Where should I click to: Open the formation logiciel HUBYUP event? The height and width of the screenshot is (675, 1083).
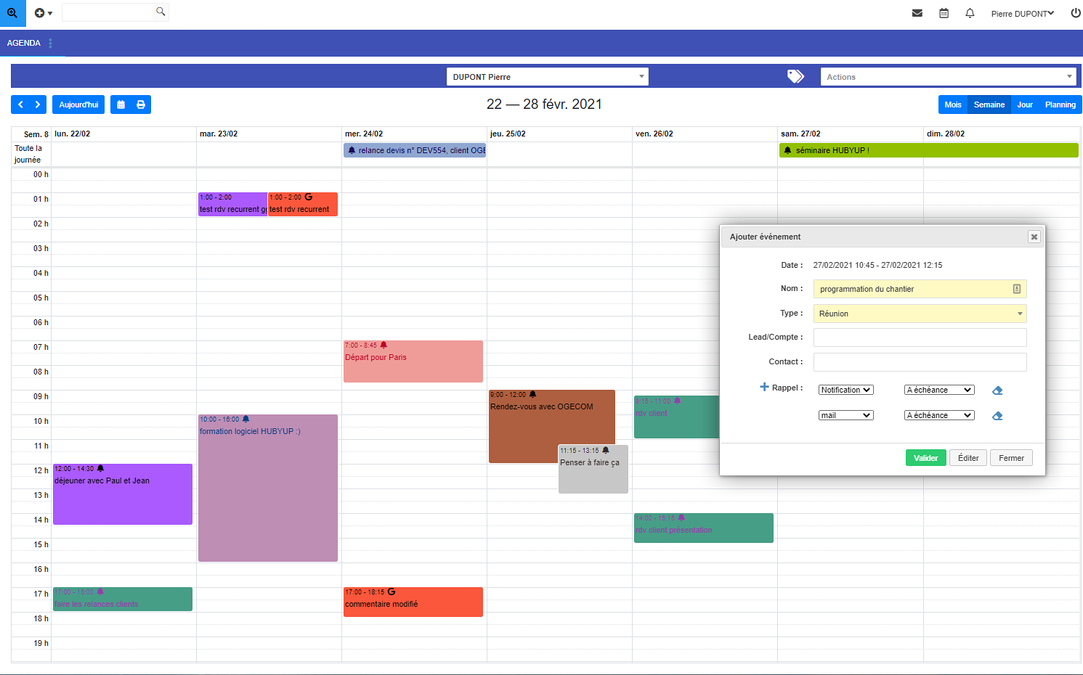coord(268,488)
